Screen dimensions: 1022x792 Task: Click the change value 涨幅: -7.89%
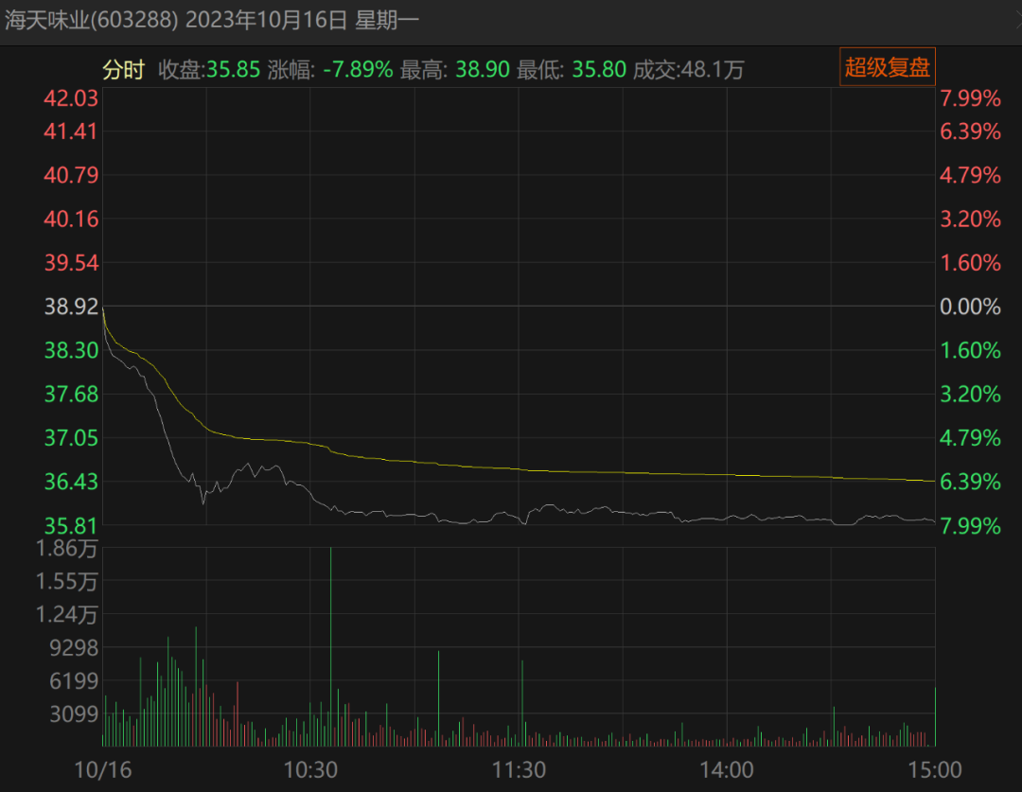coord(330,70)
